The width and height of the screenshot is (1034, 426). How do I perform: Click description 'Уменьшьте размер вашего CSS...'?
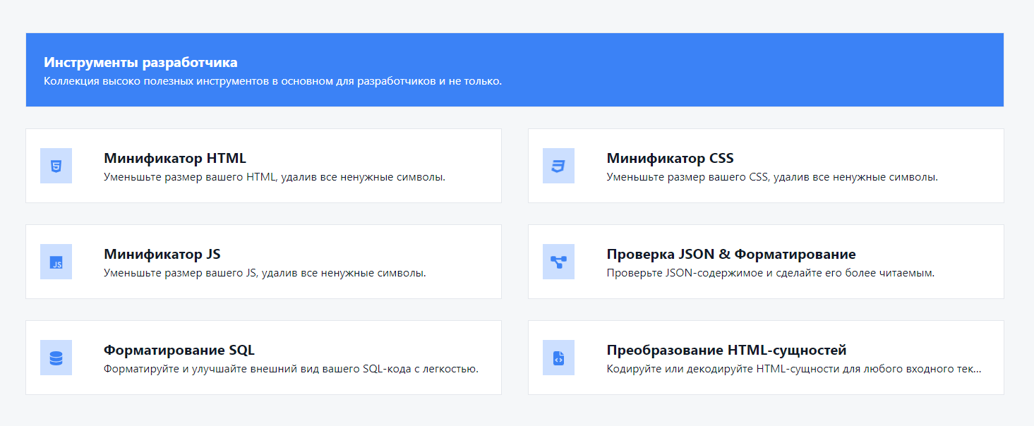point(772,177)
